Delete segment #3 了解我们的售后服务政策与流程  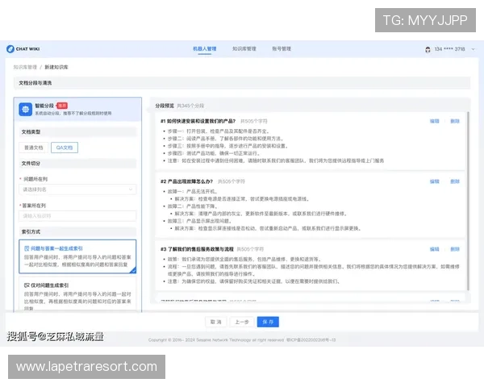pos(455,249)
